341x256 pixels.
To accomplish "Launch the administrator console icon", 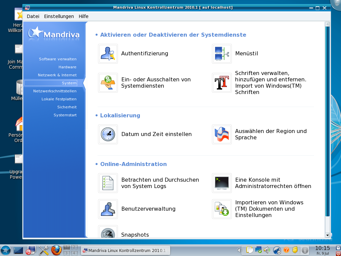I will pos(222,183).
